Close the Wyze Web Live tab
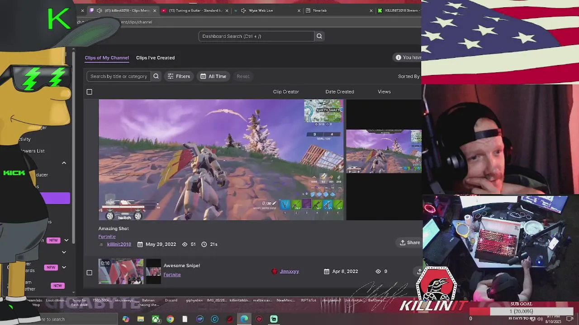The width and height of the screenshot is (579, 325). point(299,10)
